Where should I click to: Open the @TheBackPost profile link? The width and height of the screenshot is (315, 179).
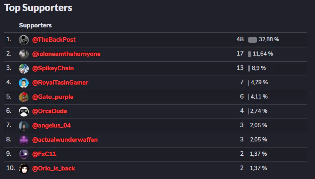(x=54, y=40)
